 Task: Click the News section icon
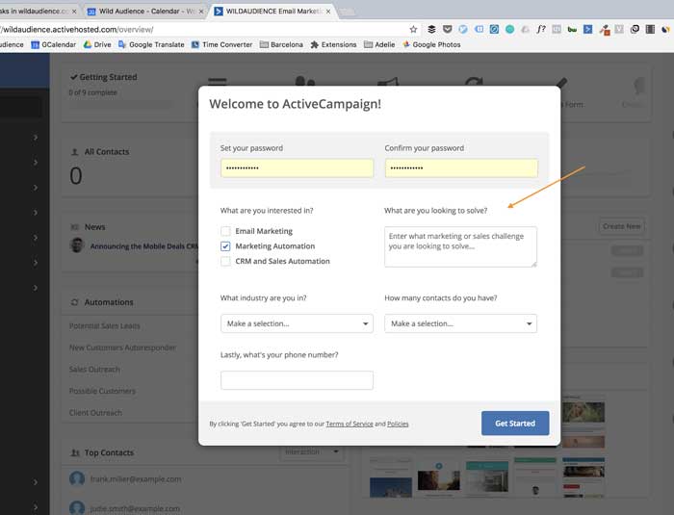74,227
